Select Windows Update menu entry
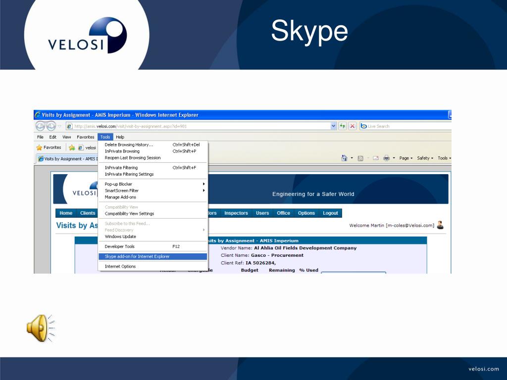 click(x=152, y=237)
